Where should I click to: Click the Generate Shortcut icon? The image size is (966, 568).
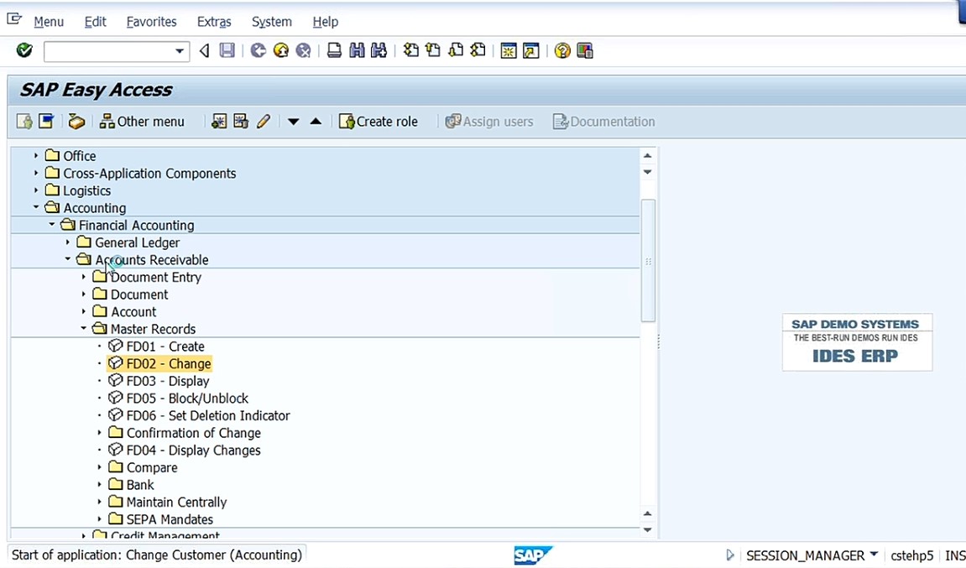pyautogui.click(x=530, y=50)
